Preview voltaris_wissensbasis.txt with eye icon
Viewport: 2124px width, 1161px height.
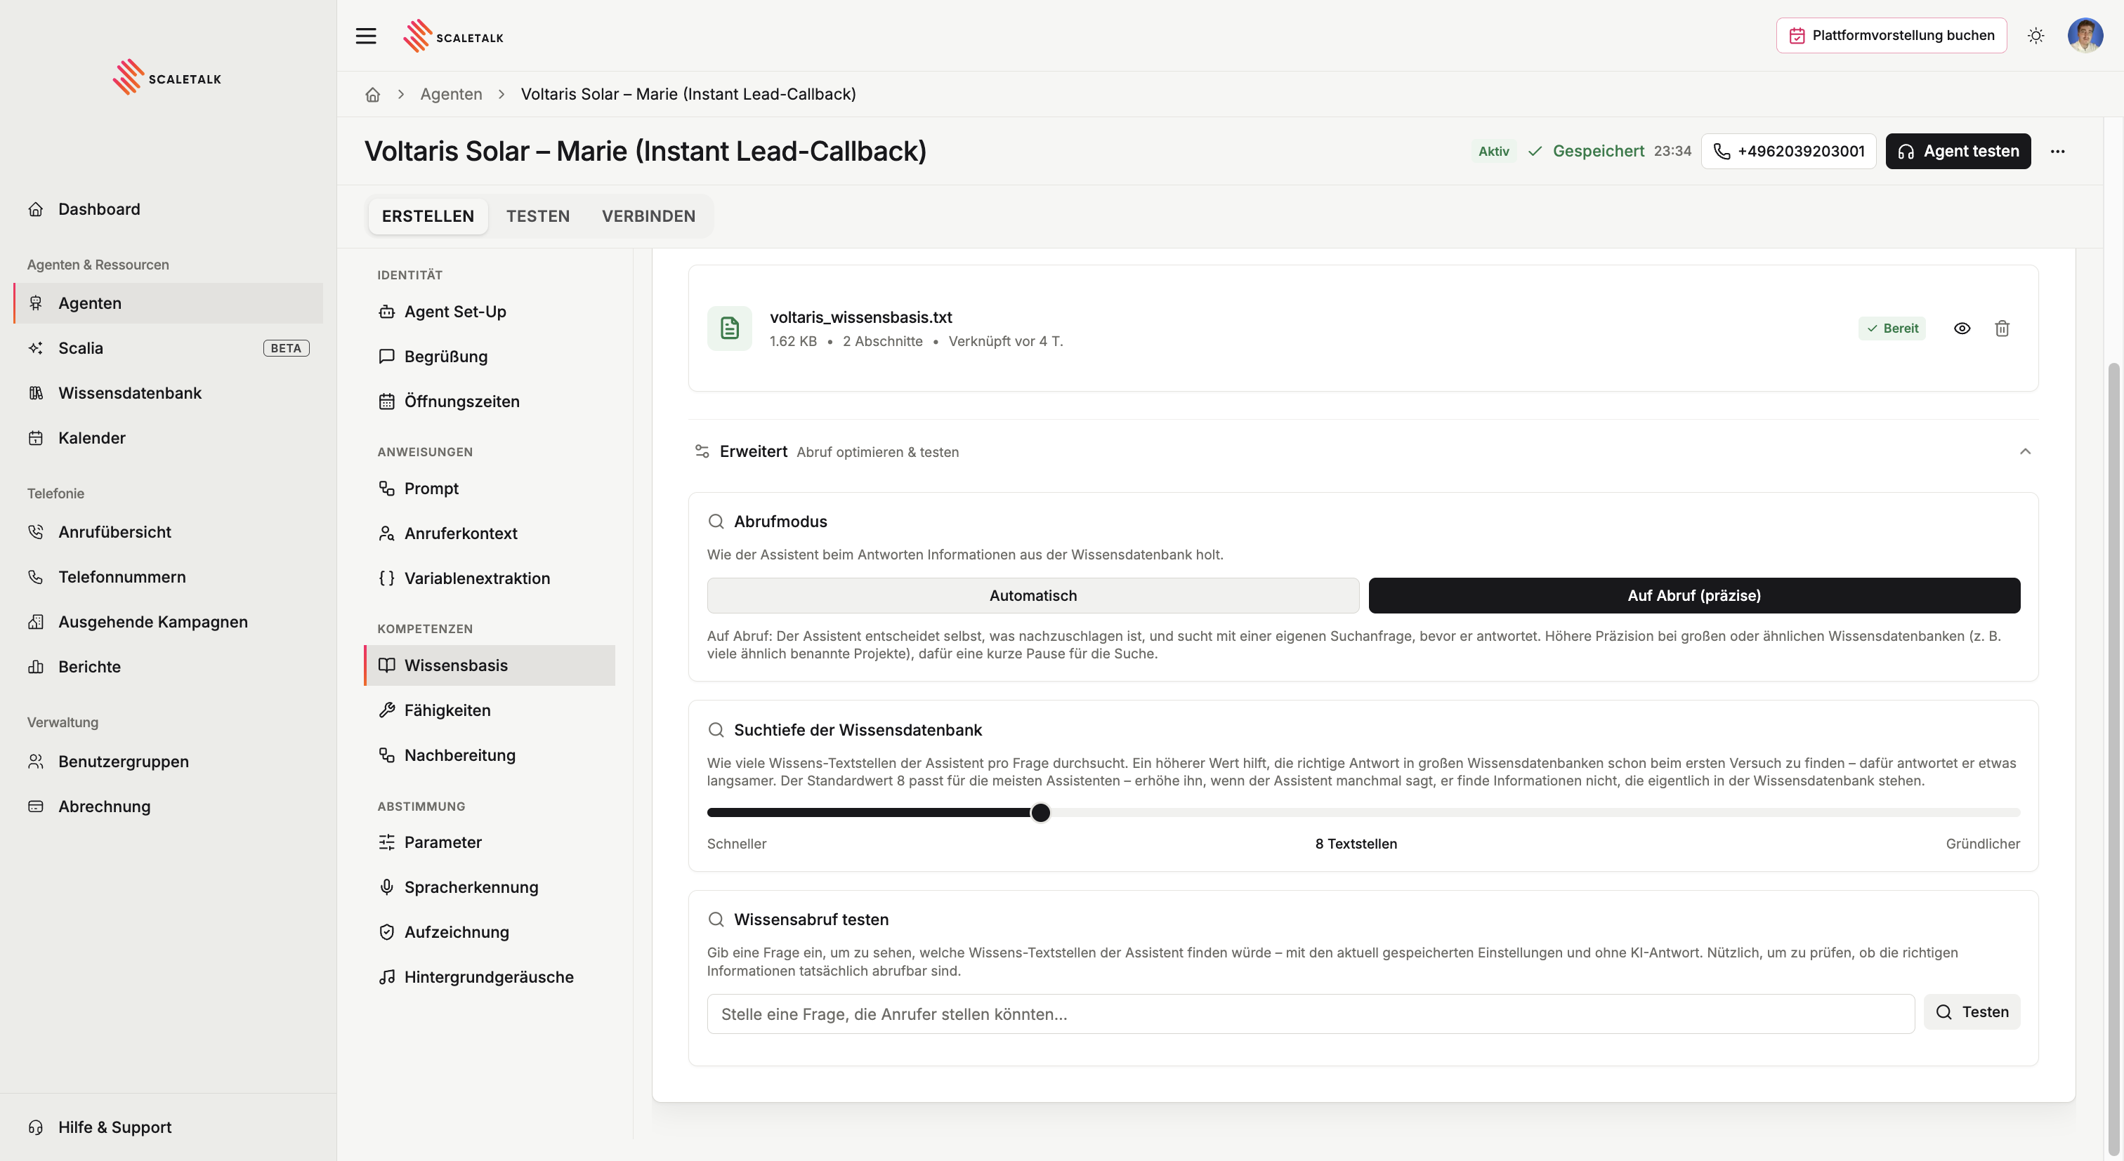[1962, 328]
